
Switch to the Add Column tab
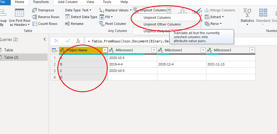[68, 2]
